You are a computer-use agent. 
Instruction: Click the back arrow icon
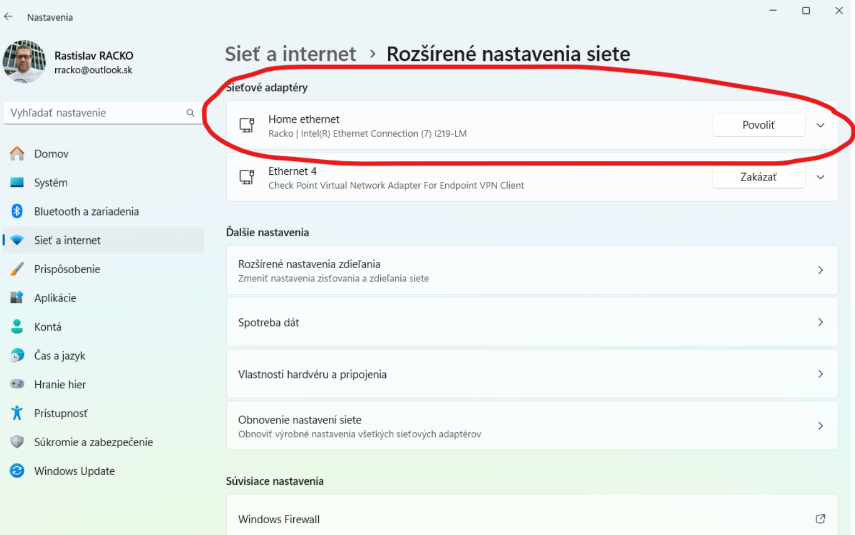[8, 17]
